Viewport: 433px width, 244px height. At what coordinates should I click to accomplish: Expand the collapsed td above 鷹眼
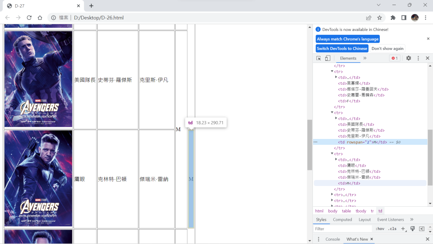[336, 159]
